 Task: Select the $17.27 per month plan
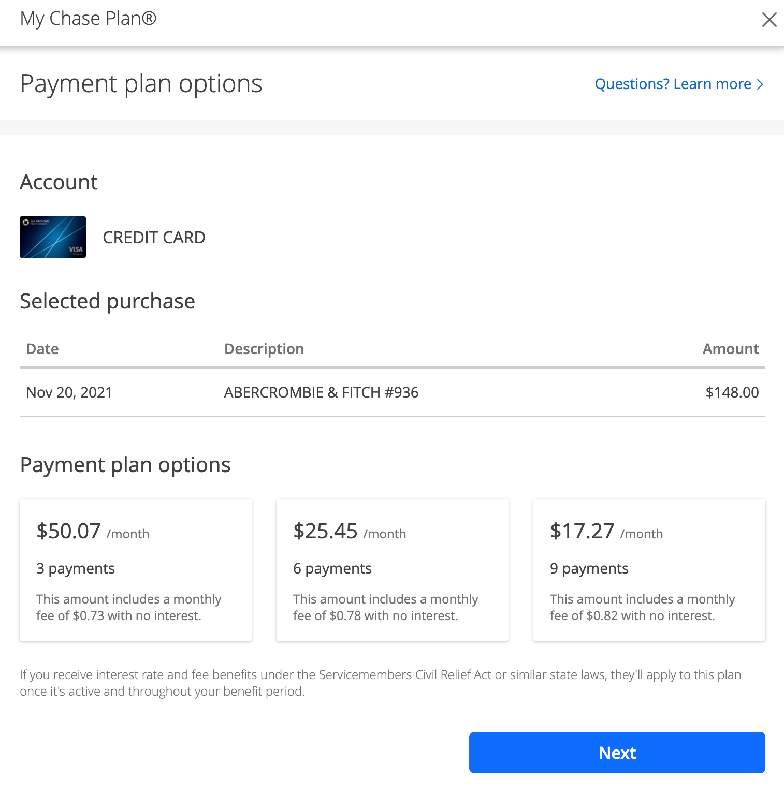(x=649, y=570)
